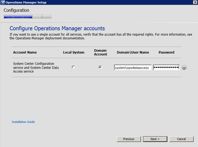The height and width of the screenshot is (147, 198).
Task: Go back with the Previous button
Action: click(x=129, y=139)
